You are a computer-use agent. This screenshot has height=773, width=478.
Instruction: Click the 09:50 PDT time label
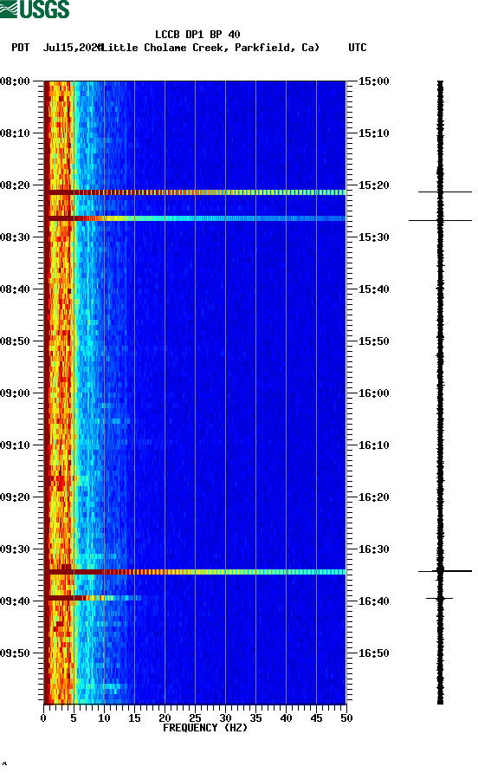coord(16,653)
